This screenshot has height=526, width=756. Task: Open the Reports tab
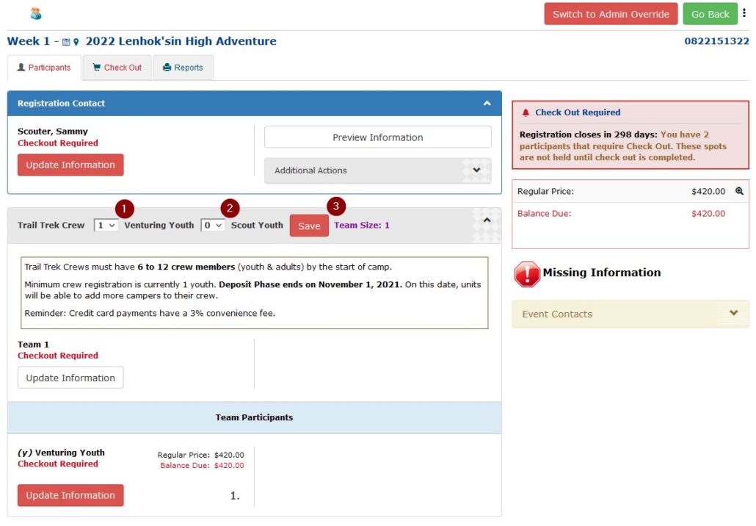point(183,68)
